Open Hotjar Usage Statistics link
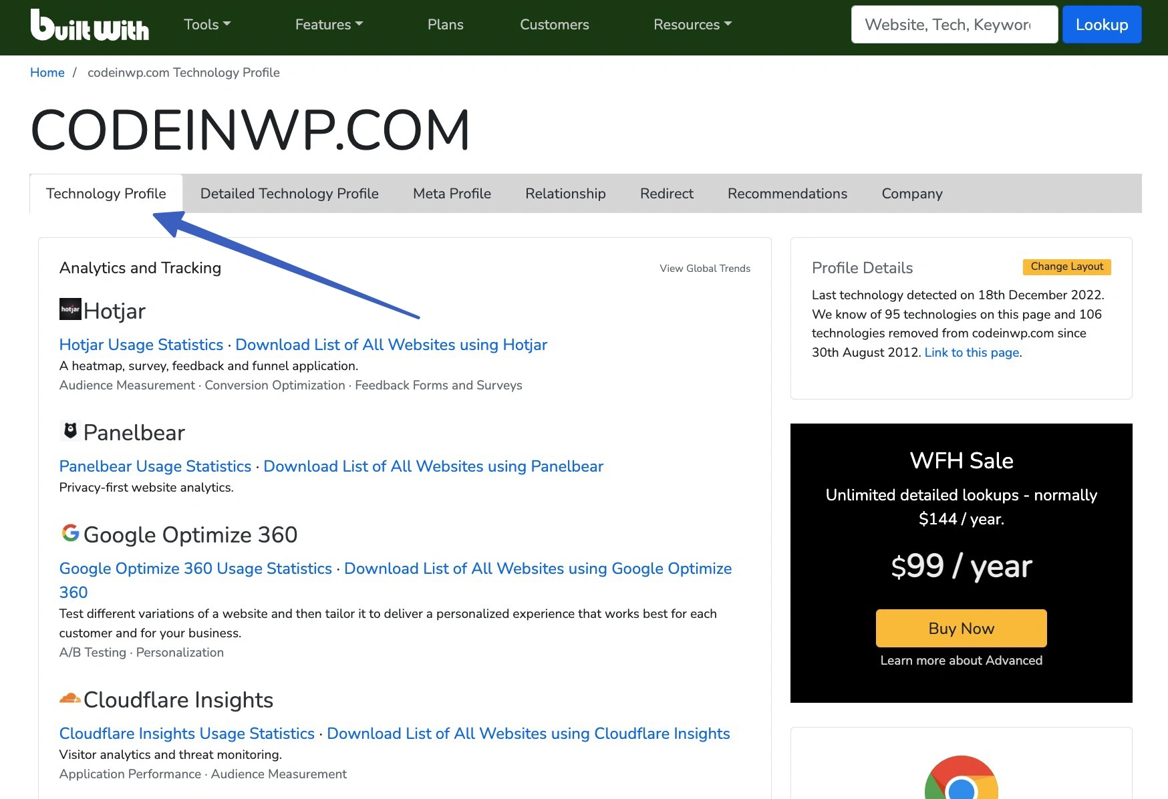 click(x=141, y=345)
